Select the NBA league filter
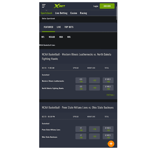The height and width of the screenshot is (152, 152). (x=61, y=37)
